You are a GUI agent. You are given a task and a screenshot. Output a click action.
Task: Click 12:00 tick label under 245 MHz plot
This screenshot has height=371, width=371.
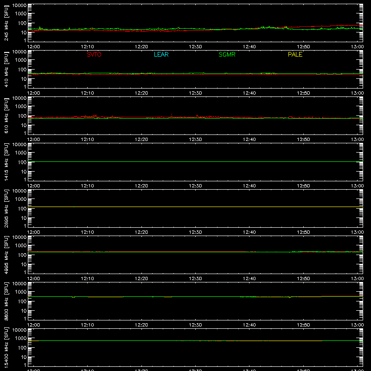(33, 47)
